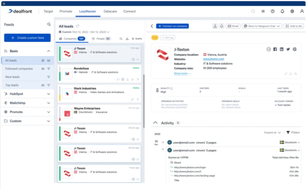Open the jtexton.com/landing-page visit link

pyautogui.click(x=194, y=176)
